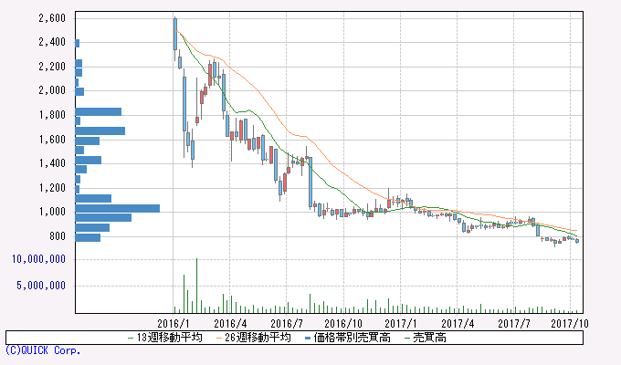
Task: Click the 13週移動平均 legend label
Action: coord(170,338)
